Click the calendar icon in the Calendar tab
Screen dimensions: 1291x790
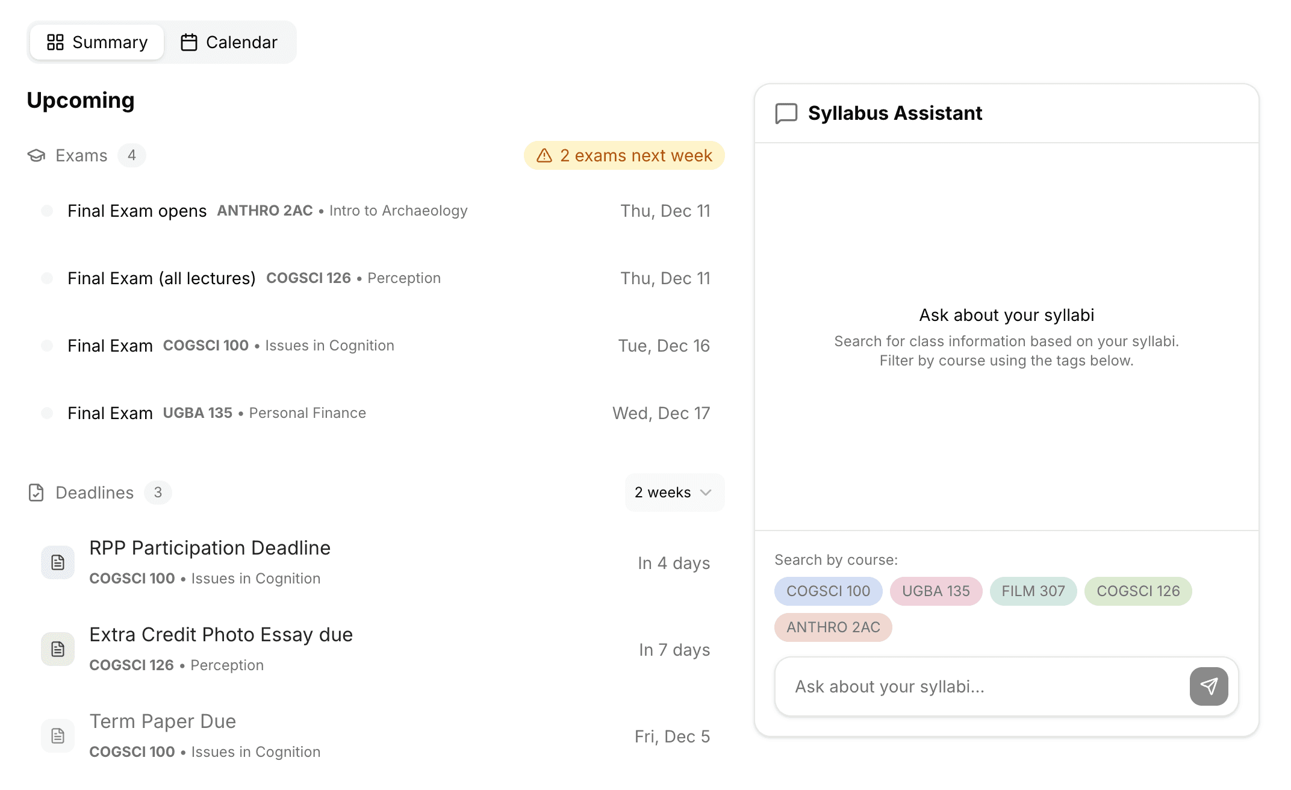pos(189,42)
